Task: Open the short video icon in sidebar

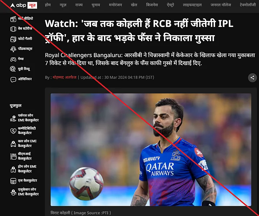Action: tap(13, 19)
